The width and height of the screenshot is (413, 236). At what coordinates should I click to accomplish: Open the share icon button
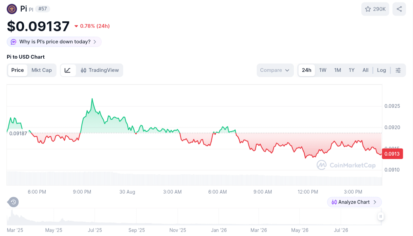point(399,9)
